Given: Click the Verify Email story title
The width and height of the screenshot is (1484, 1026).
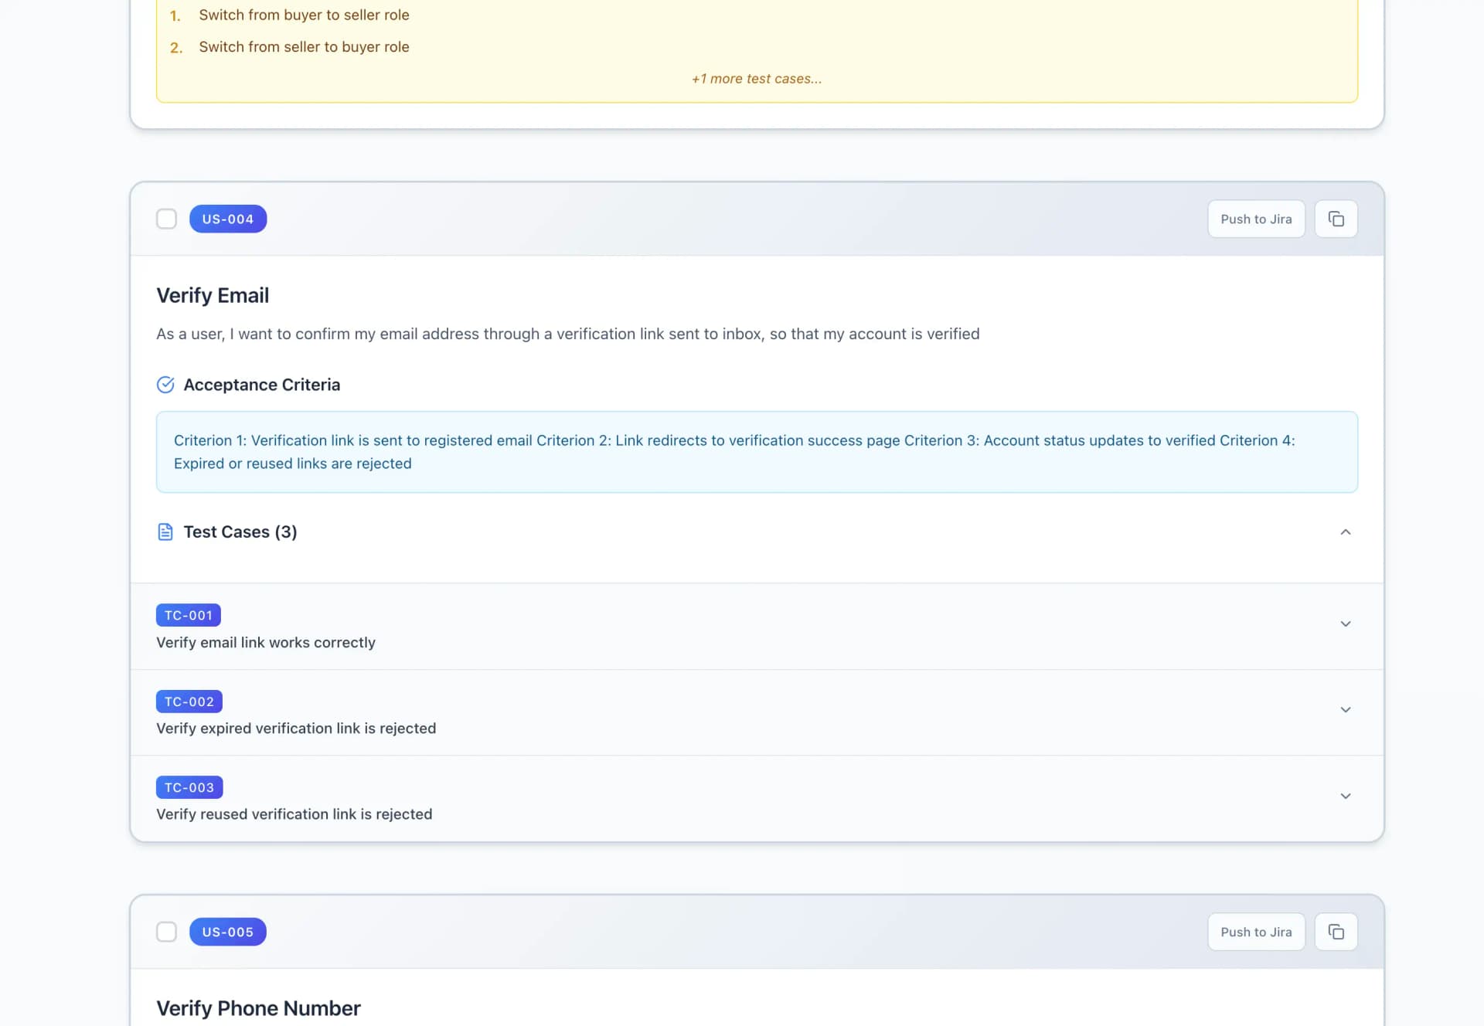Looking at the screenshot, I should pyautogui.click(x=213, y=295).
